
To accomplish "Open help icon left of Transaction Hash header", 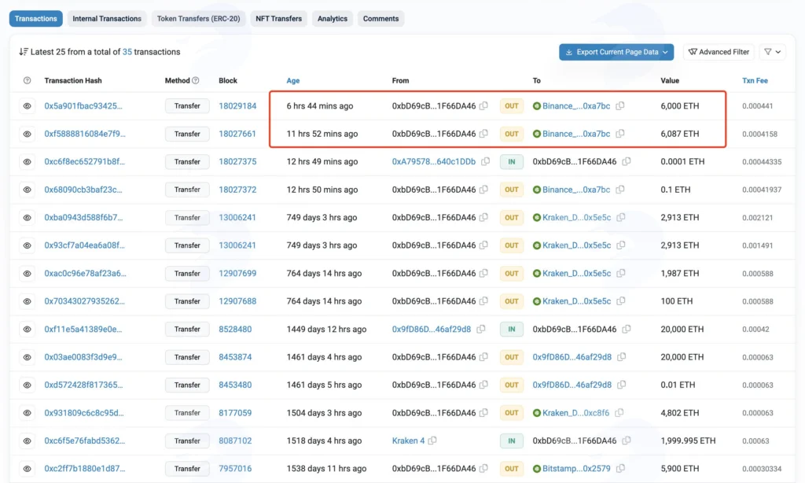I will (28, 81).
